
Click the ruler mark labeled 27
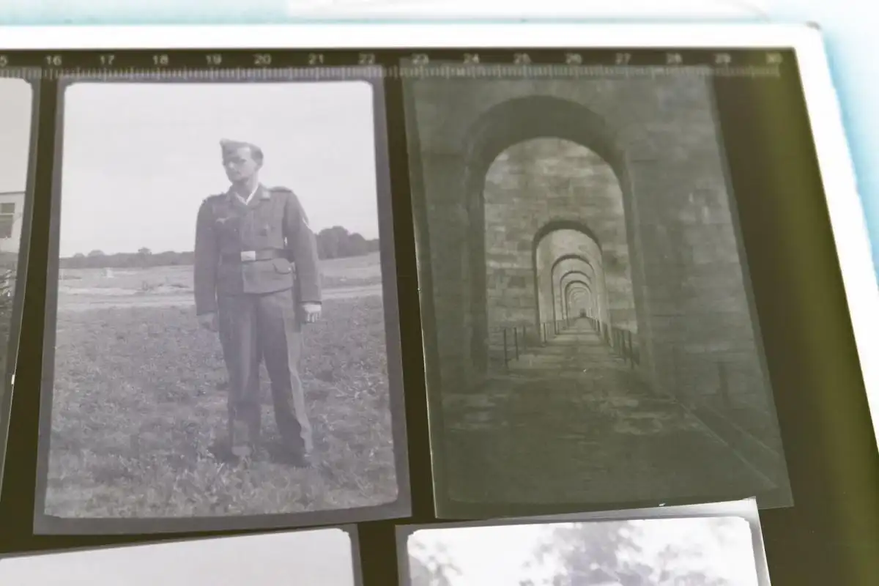pyautogui.click(x=623, y=59)
